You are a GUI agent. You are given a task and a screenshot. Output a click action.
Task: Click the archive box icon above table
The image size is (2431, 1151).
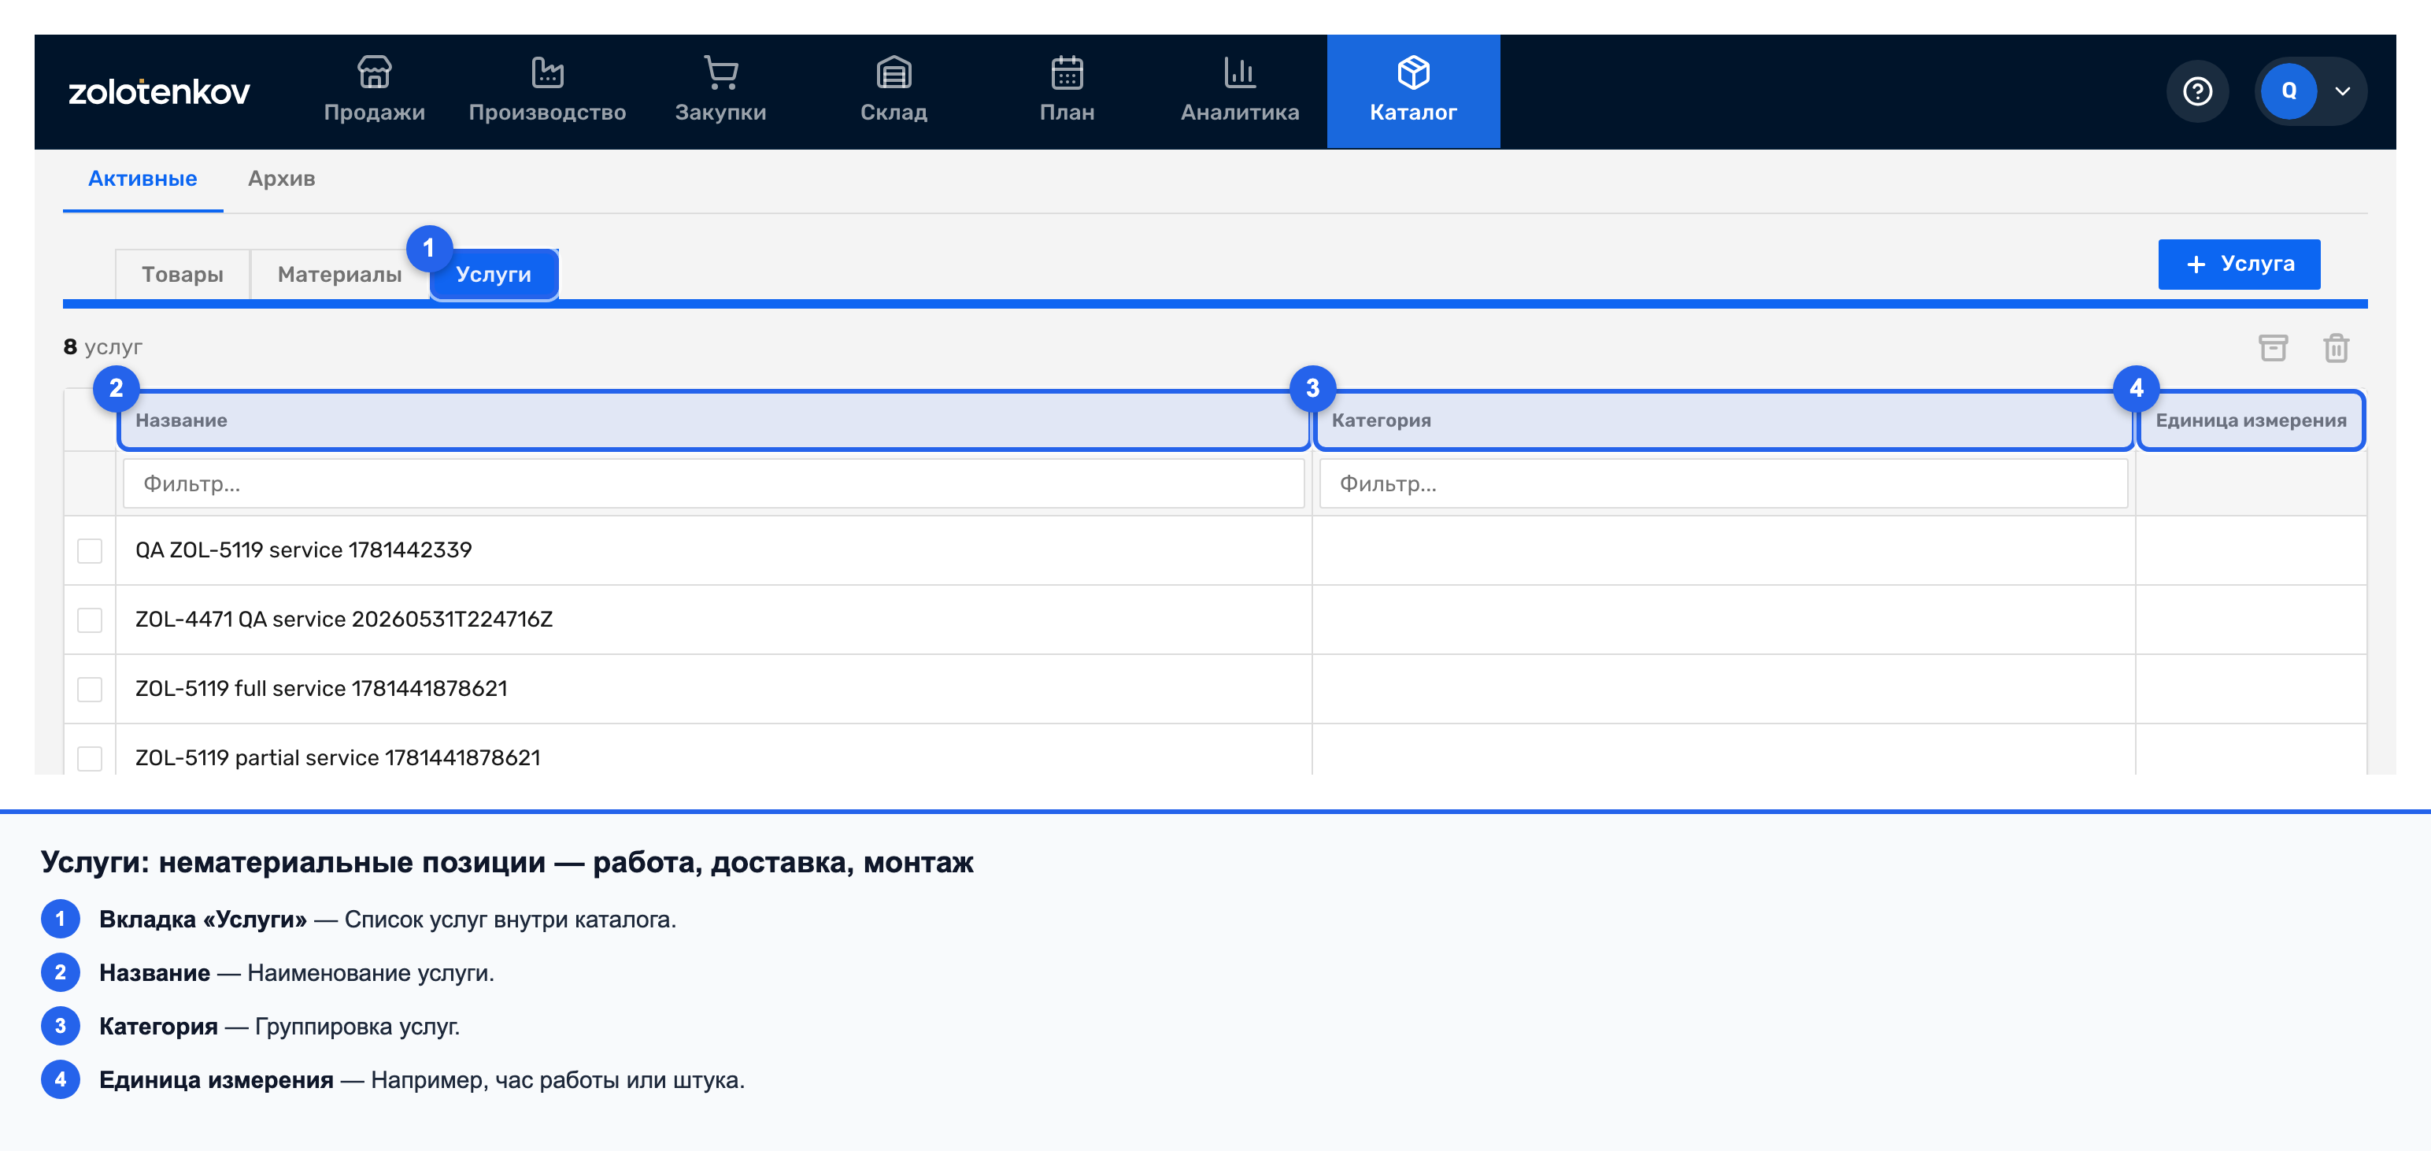(x=2274, y=348)
